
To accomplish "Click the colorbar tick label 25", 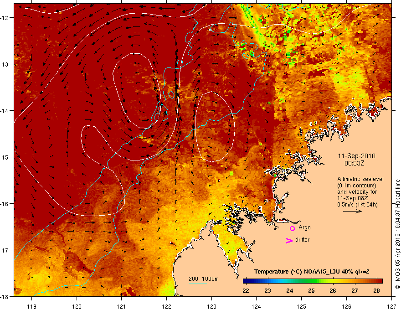I will (311, 290).
